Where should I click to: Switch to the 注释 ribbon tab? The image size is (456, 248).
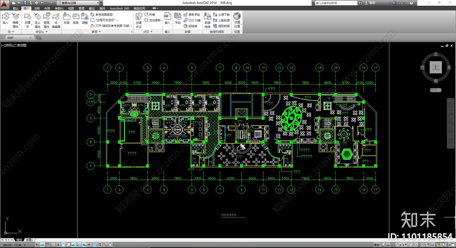point(37,9)
